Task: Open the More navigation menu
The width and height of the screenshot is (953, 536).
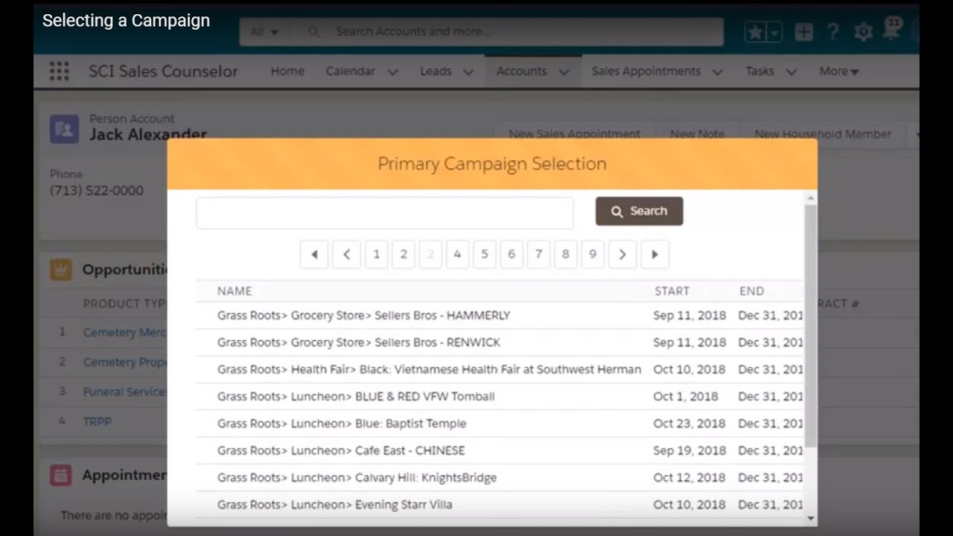Action: coord(839,71)
